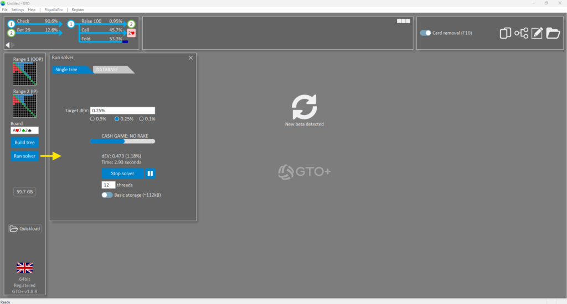The image size is (567, 304).
Task: Click the Quickload button
Action: (x=24, y=228)
